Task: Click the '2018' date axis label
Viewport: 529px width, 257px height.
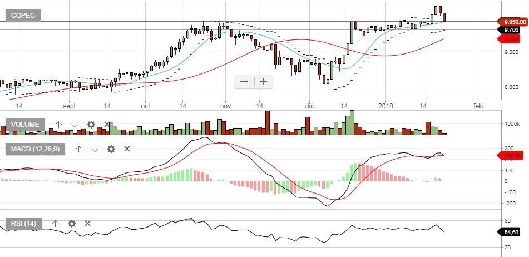Action: (x=385, y=106)
